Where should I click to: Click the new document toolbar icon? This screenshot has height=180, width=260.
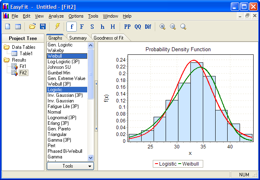(8, 26)
